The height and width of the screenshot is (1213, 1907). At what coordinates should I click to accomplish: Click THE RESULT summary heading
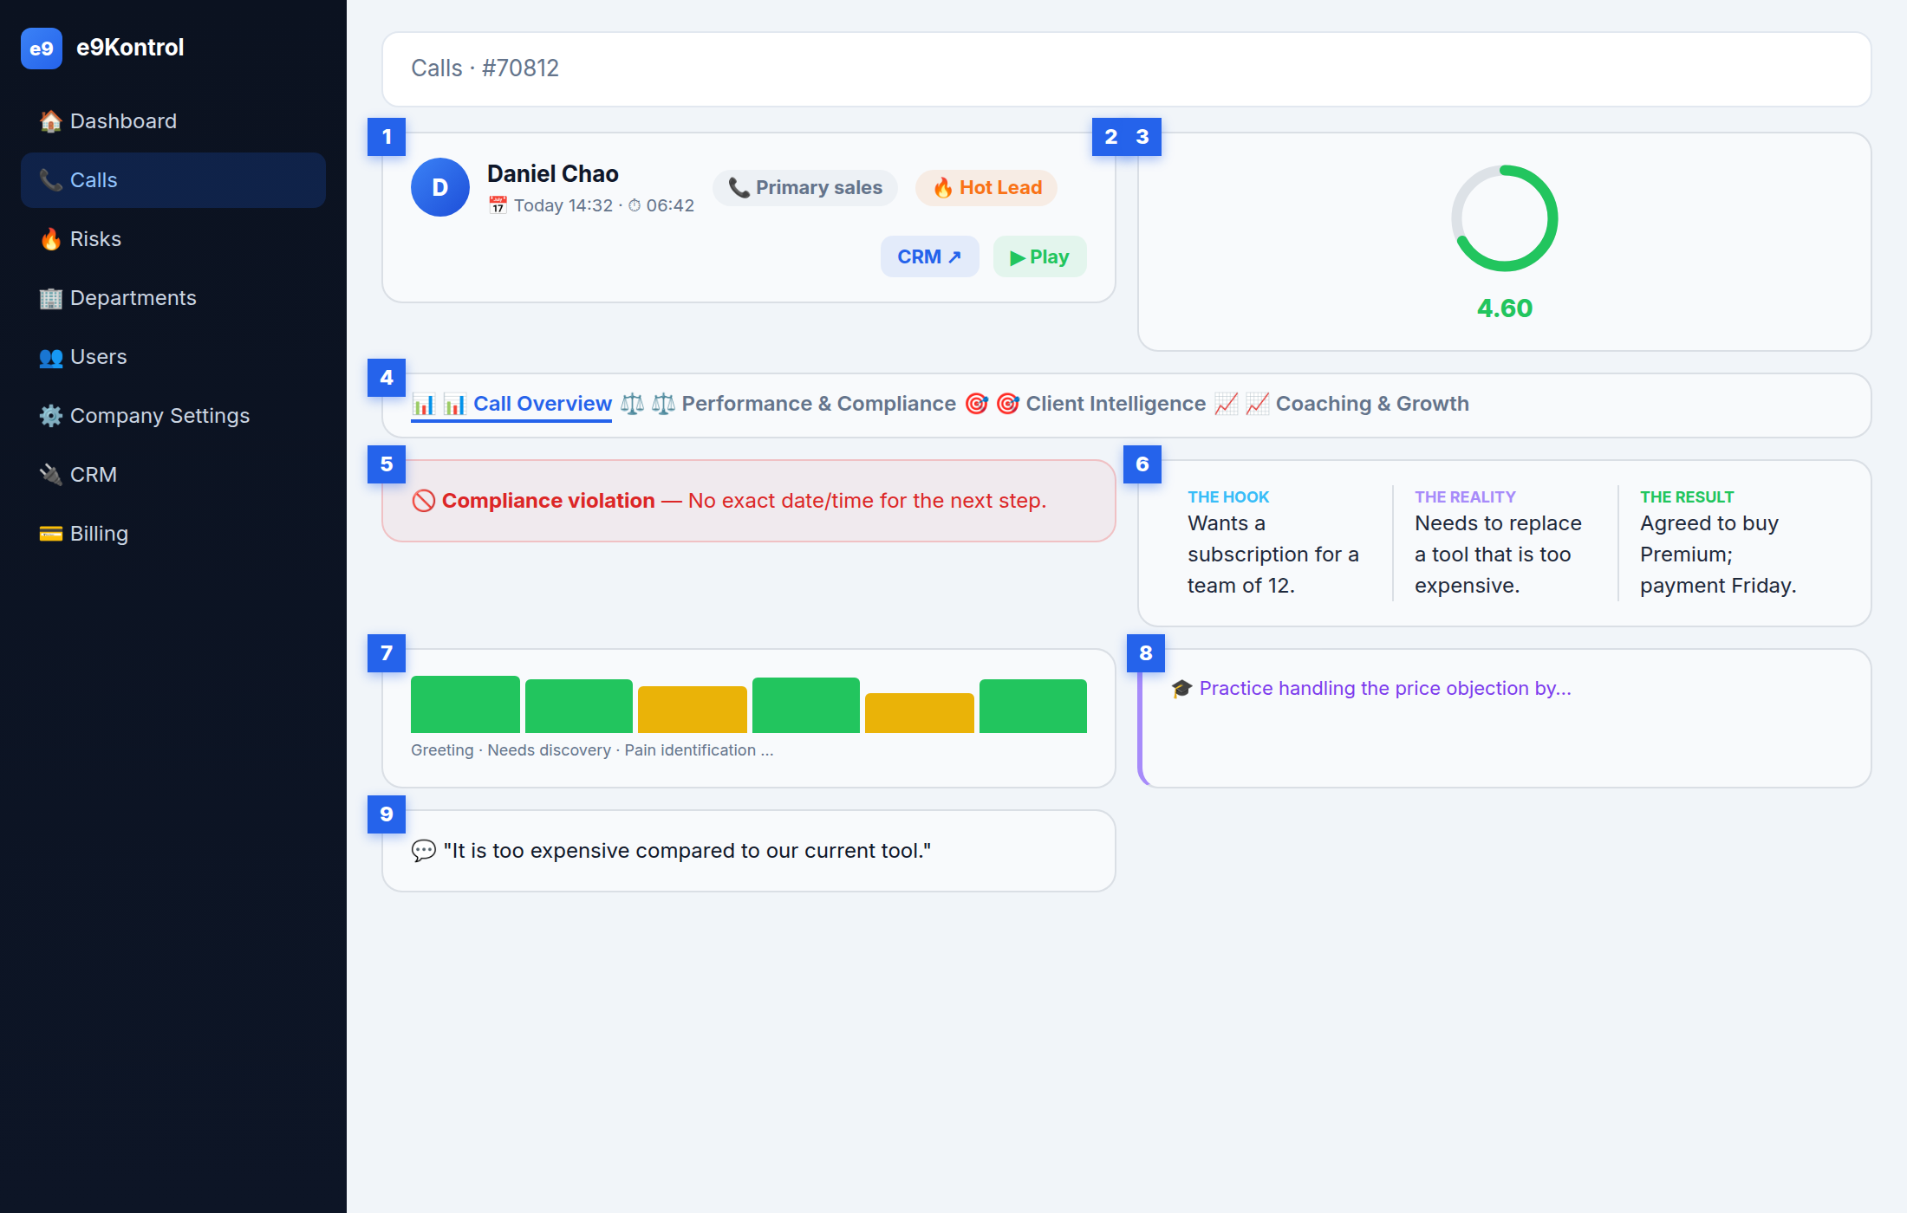(1687, 497)
